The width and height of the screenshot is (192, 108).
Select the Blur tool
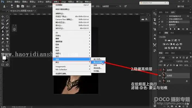click(x=3, y=38)
